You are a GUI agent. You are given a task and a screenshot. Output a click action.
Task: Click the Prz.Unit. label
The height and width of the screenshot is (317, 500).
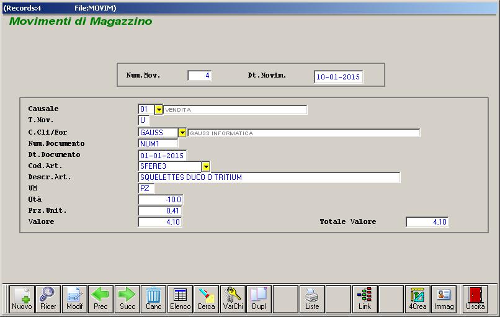point(48,210)
